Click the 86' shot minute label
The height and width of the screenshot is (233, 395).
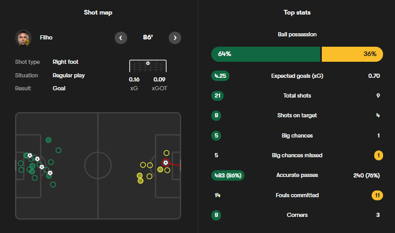click(147, 38)
